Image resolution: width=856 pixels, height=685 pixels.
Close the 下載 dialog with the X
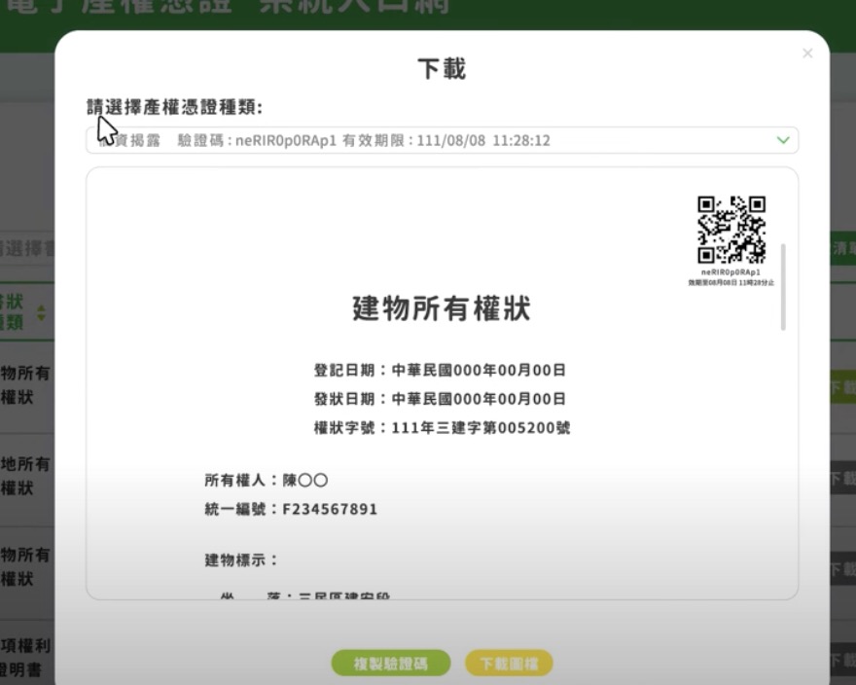click(x=807, y=54)
